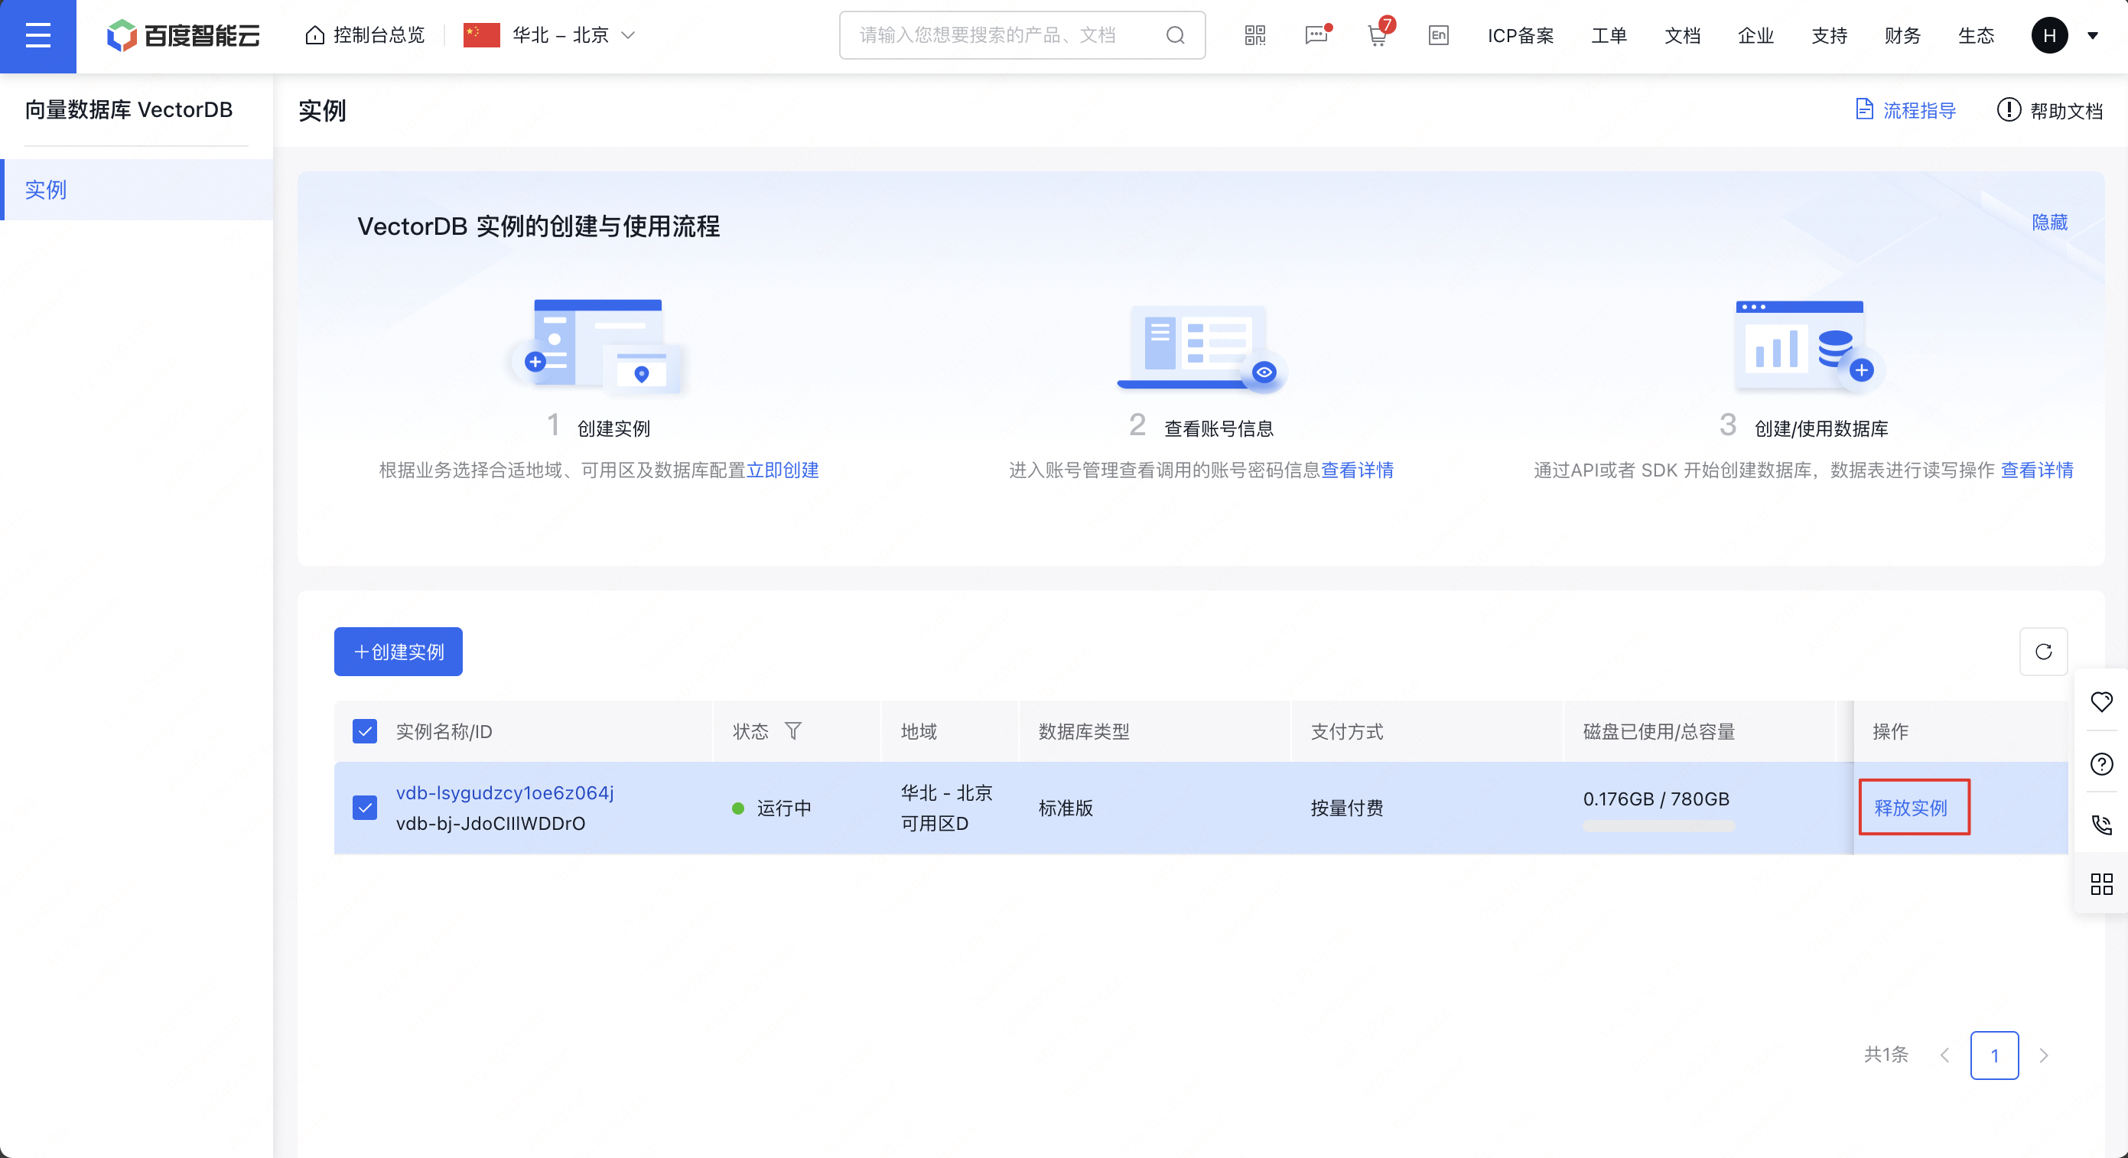Hide the workflow guide with 隐藏
This screenshot has height=1158, width=2128.
click(2049, 222)
